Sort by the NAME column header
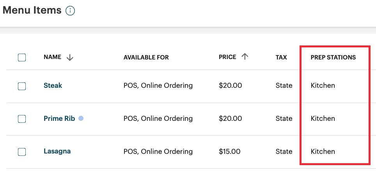The image size is (376, 176). (52, 57)
